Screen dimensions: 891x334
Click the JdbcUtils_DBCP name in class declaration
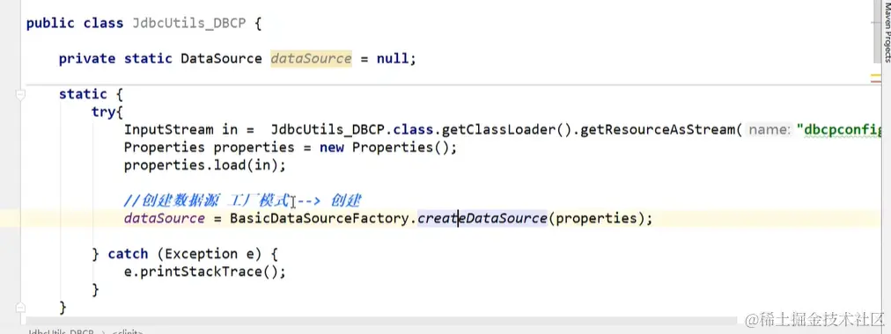point(188,24)
